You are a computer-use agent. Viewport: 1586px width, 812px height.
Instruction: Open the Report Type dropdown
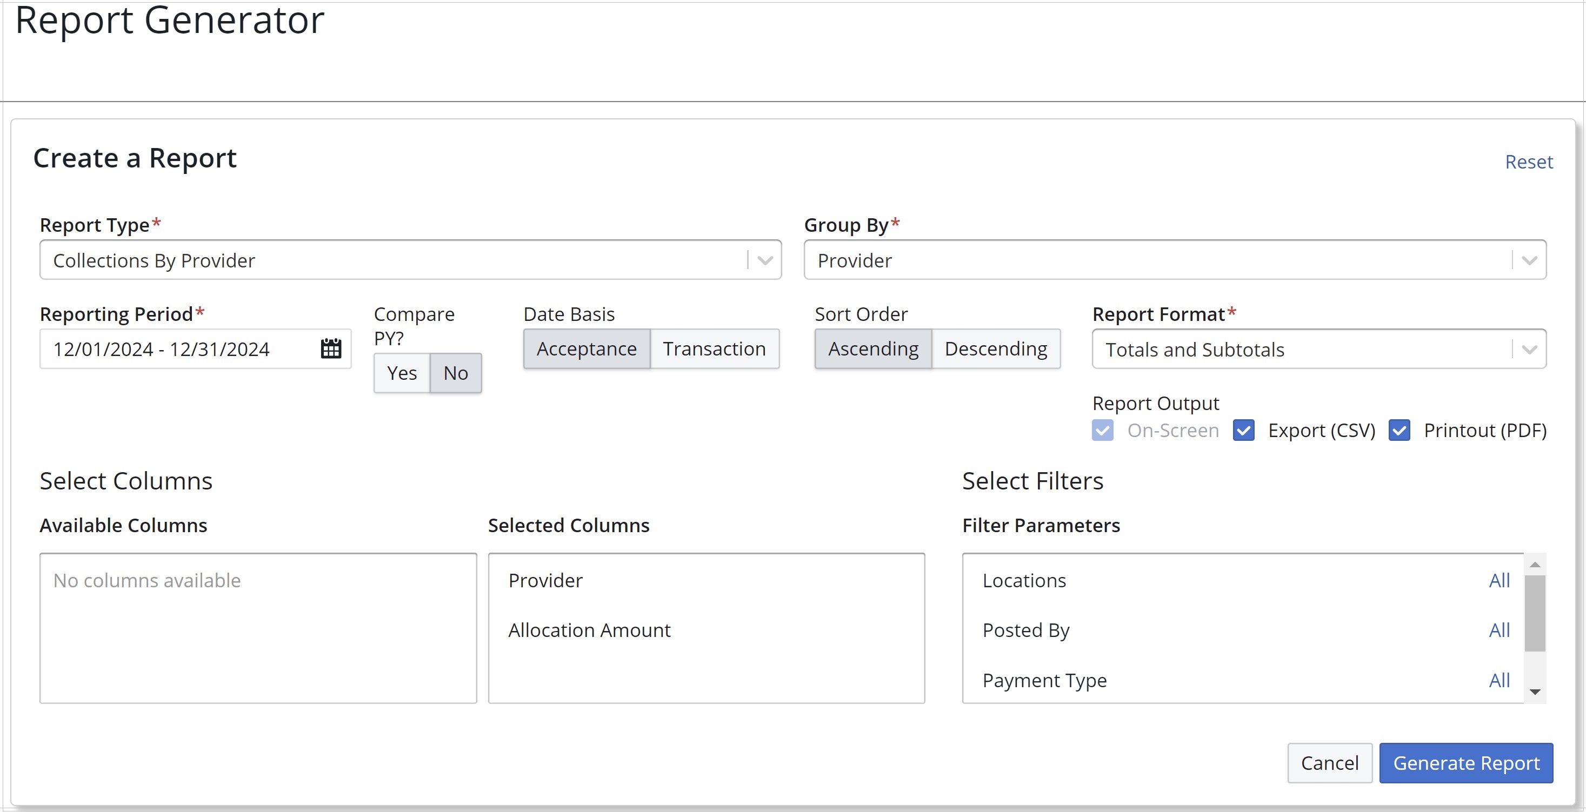411,260
